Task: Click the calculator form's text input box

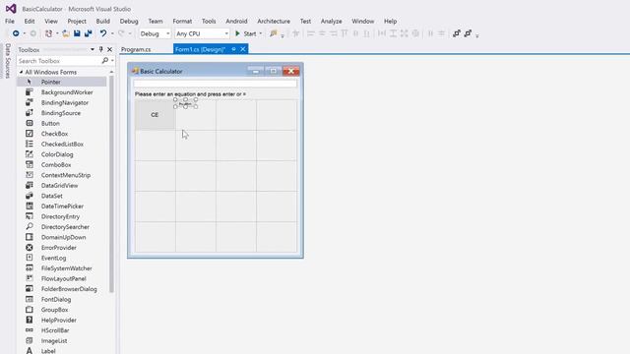Action: [x=216, y=84]
